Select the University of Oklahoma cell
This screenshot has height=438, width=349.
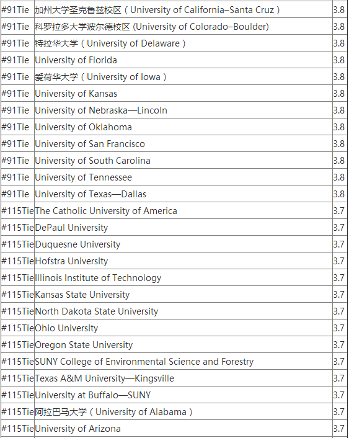183,127
